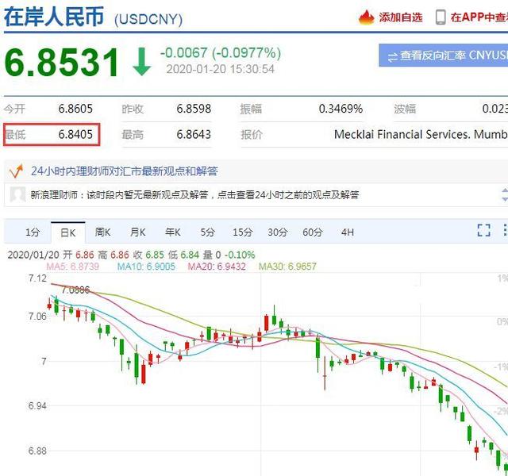This screenshot has height=476, width=508.
Task: Click the MA5: 6.8739 legend label
Action: pos(72,267)
